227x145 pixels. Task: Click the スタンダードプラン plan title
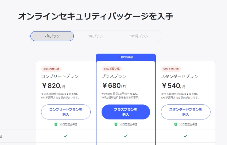[179, 76]
